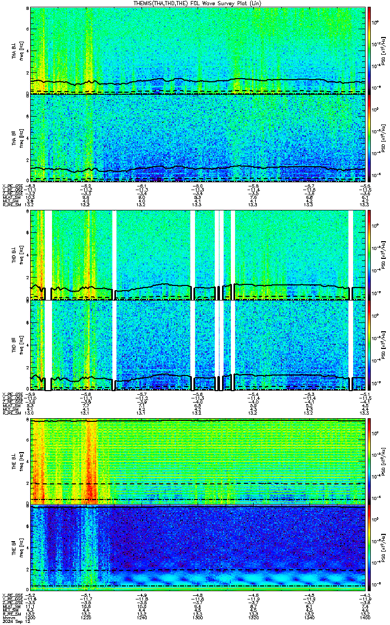Pick the PSD color bar beside THD B∥ panel
The image size is (390, 625).
tap(369, 345)
